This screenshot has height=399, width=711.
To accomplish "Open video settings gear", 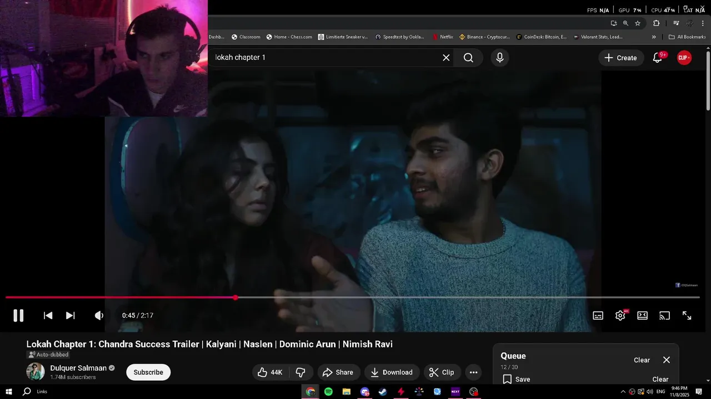I will [x=620, y=315].
